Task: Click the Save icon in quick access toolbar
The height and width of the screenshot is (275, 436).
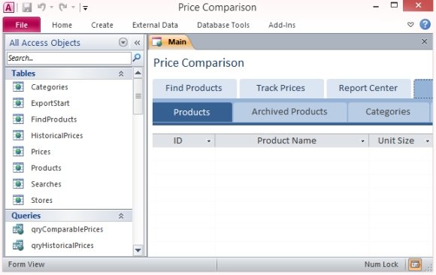Action: (27, 8)
